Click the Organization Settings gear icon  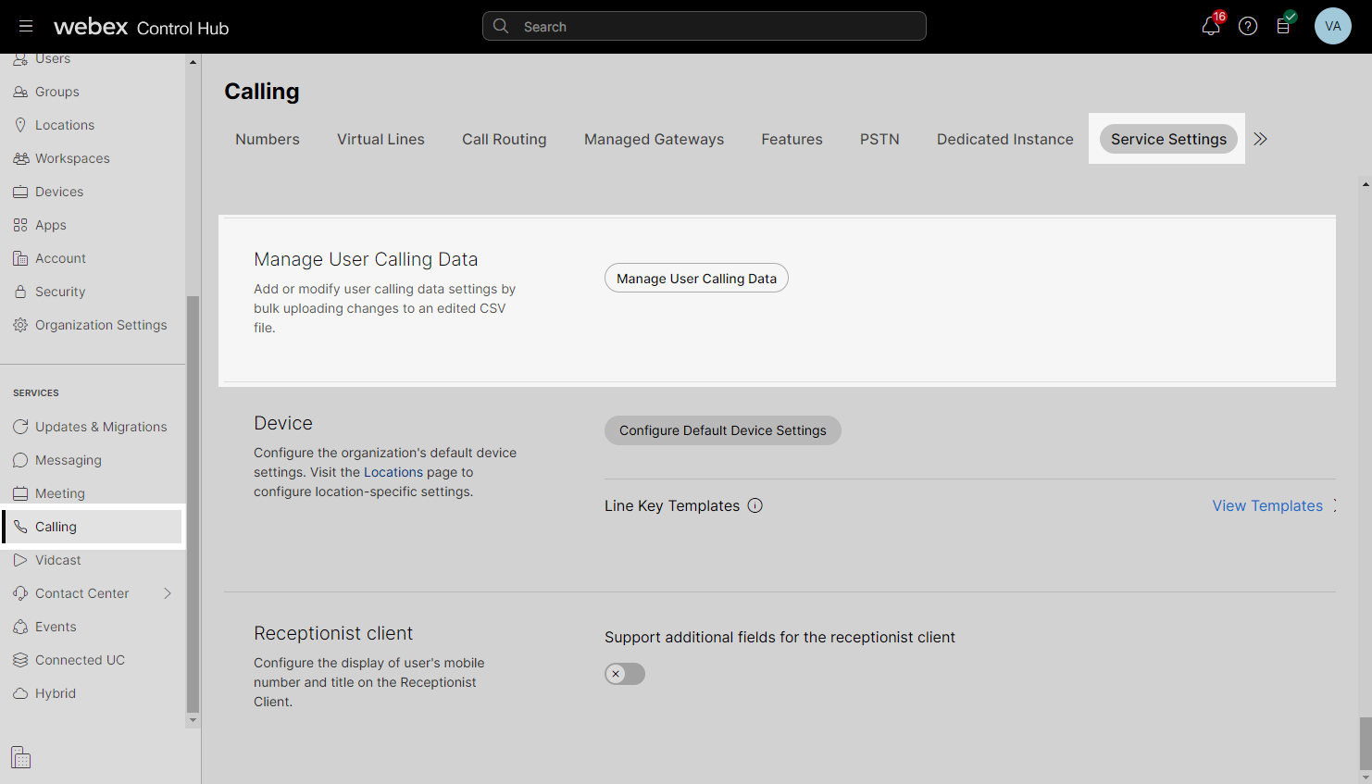point(20,325)
